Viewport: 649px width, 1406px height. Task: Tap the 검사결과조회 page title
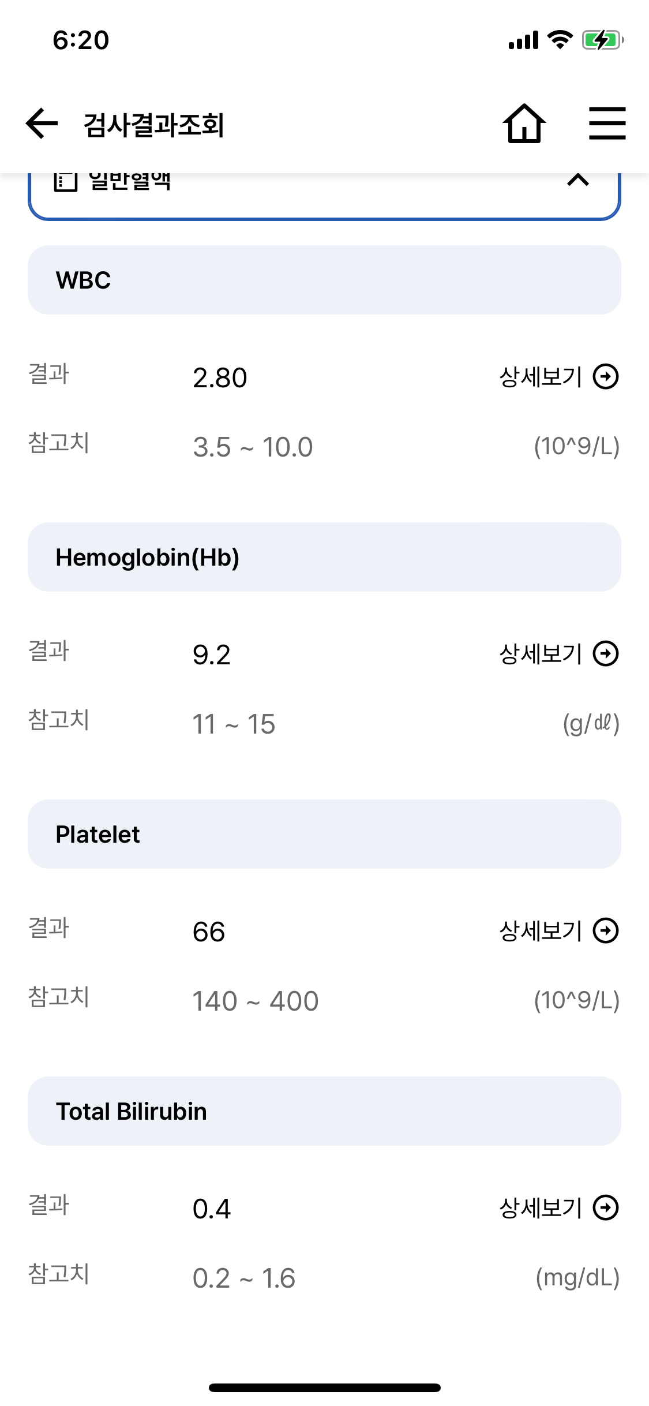(x=154, y=125)
